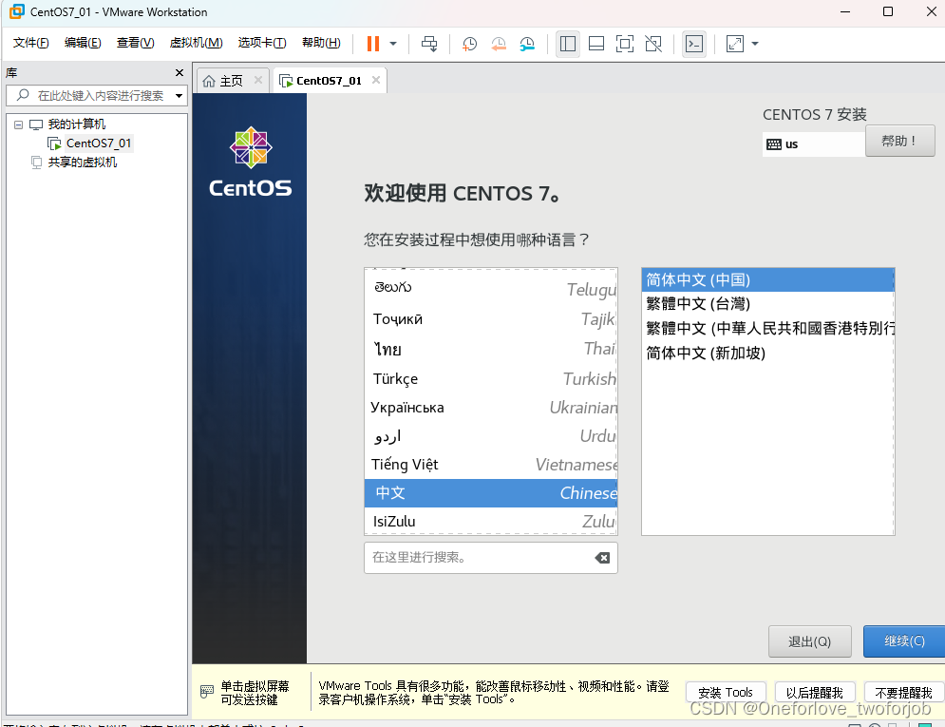Select IsiZulu in the language list
Image resolution: width=945 pixels, height=727 pixels.
point(491,521)
